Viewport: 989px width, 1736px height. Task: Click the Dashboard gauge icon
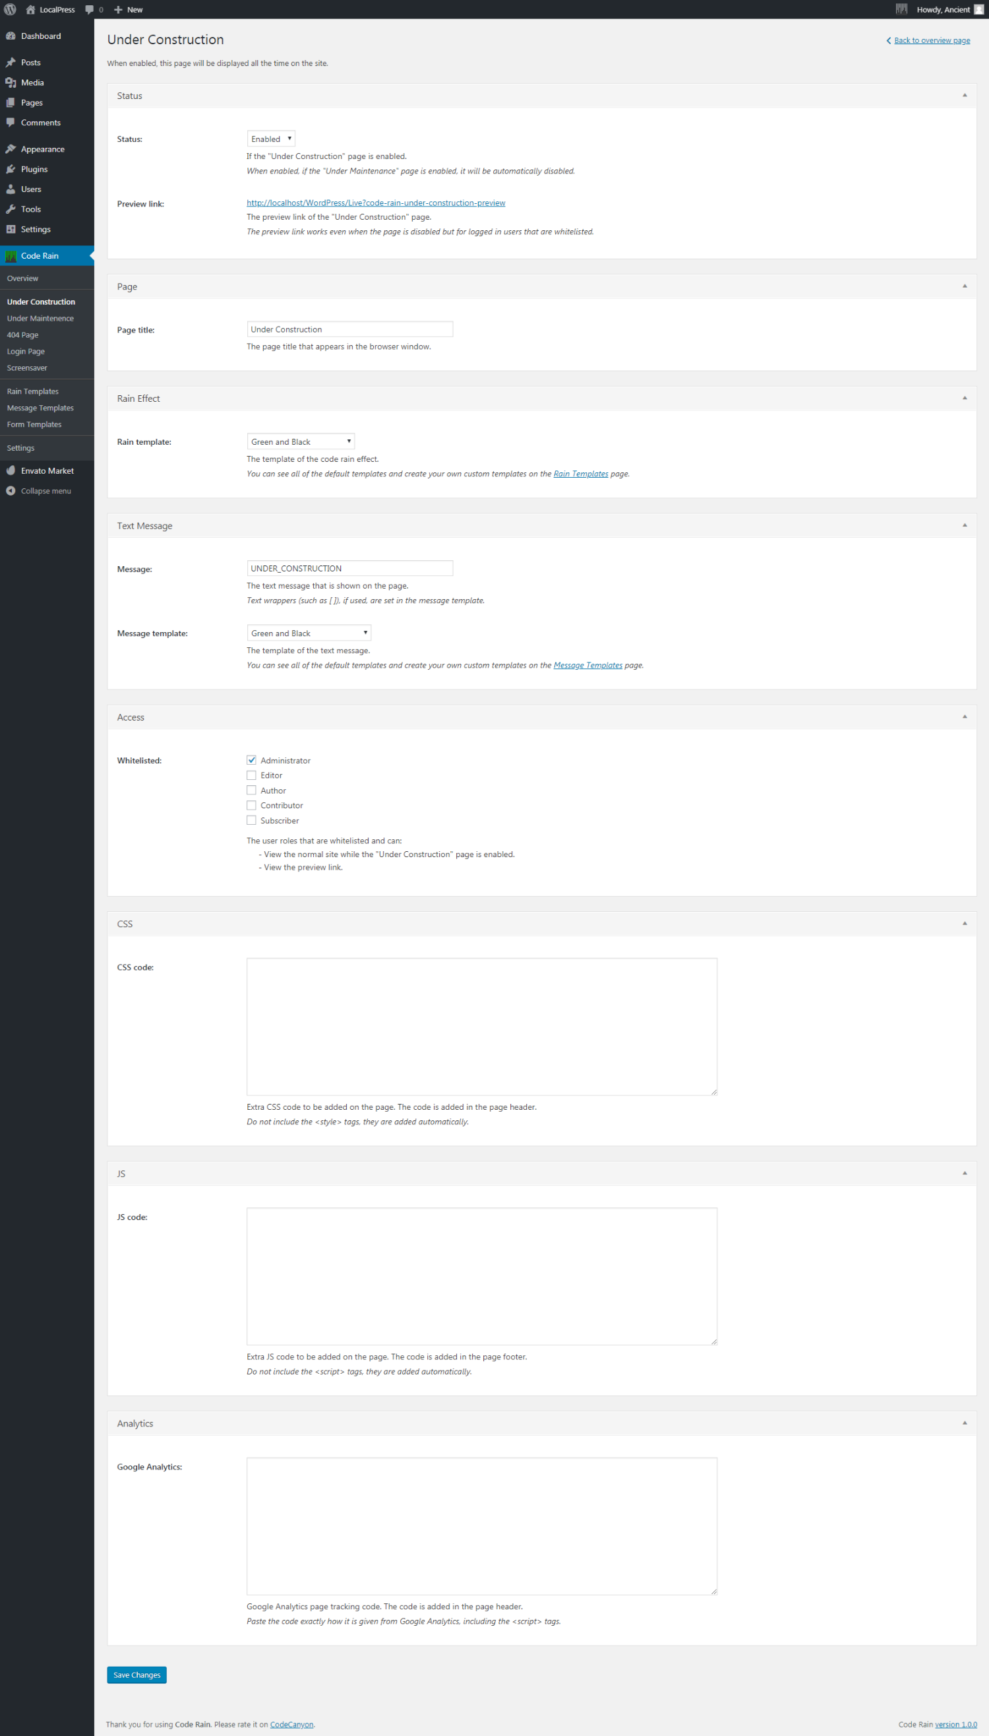(11, 36)
